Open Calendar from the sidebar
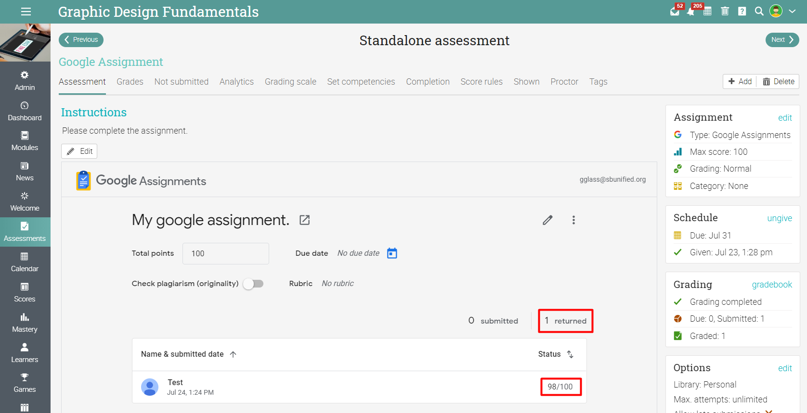 tap(25, 262)
